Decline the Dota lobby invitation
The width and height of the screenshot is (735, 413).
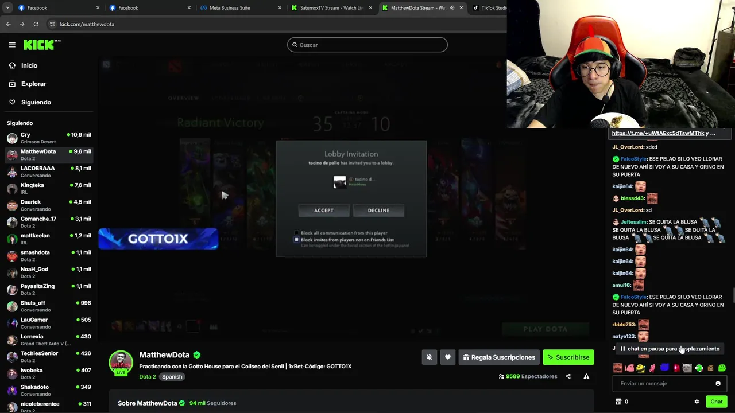378,211
